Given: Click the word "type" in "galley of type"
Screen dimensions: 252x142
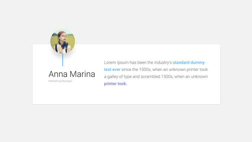Looking at the screenshot, I should point(128,77).
